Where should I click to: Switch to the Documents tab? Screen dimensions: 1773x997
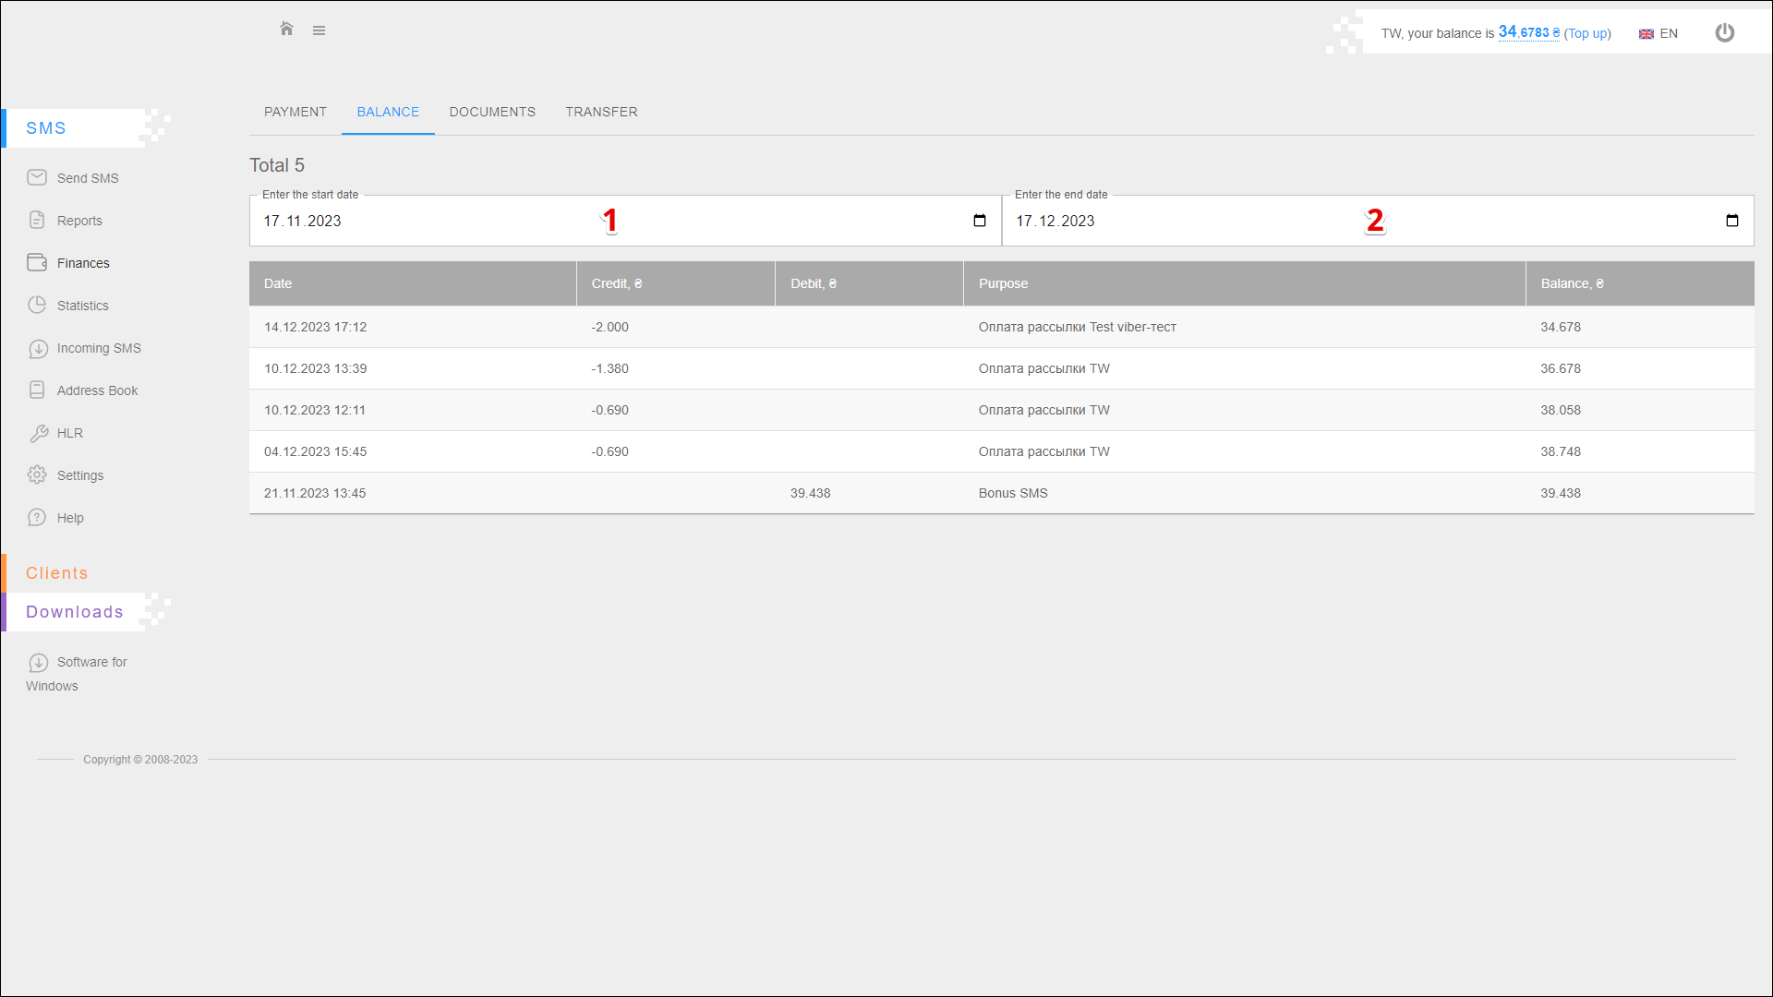pos(492,112)
